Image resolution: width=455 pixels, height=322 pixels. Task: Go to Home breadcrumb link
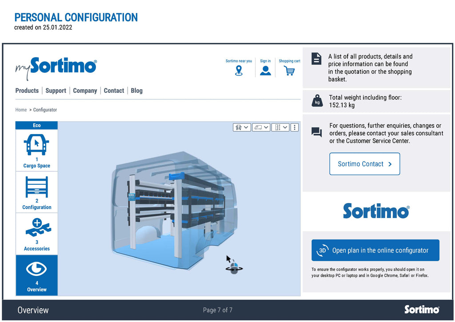pos(21,110)
